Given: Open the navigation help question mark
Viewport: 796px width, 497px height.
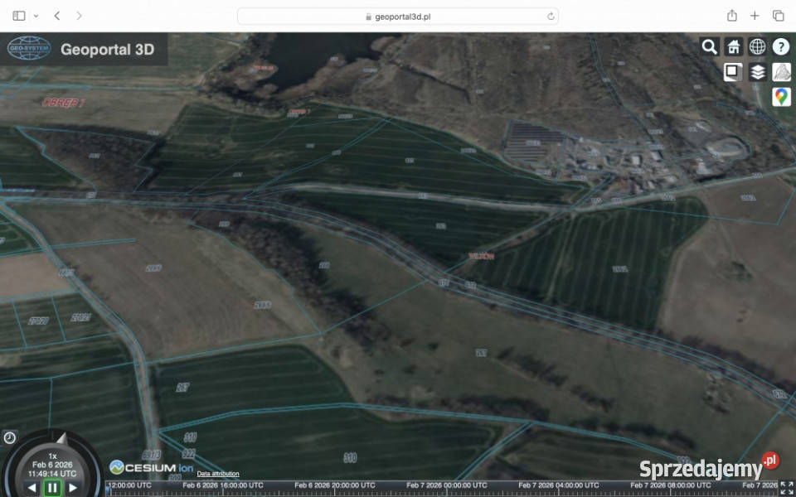Looking at the screenshot, I should (x=781, y=47).
